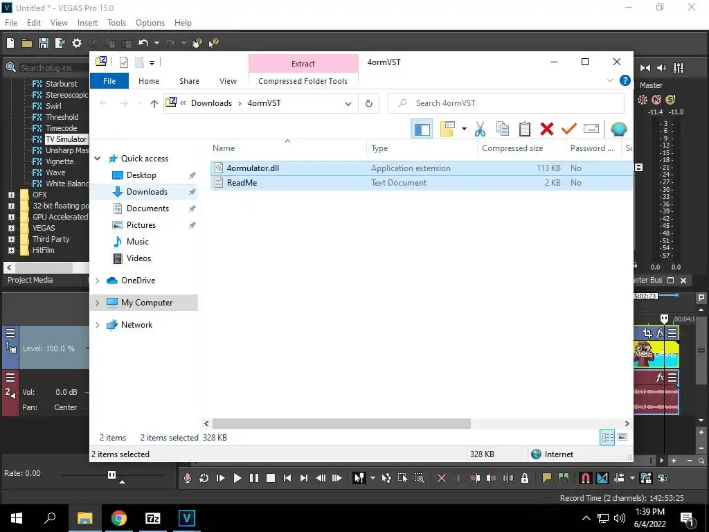Open Google Chrome from the taskbar
709x532 pixels.
(x=119, y=518)
